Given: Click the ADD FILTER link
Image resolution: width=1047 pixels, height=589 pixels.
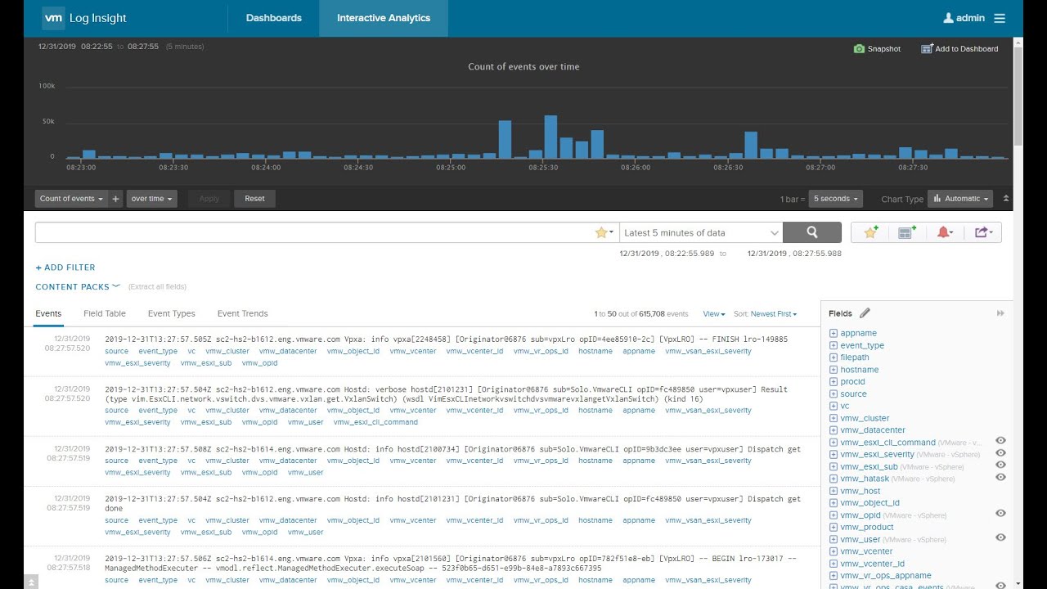Looking at the screenshot, I should (x=65, y=267).
